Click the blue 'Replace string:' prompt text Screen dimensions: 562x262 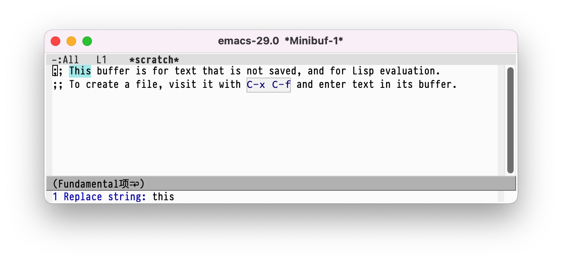[105, 197]
